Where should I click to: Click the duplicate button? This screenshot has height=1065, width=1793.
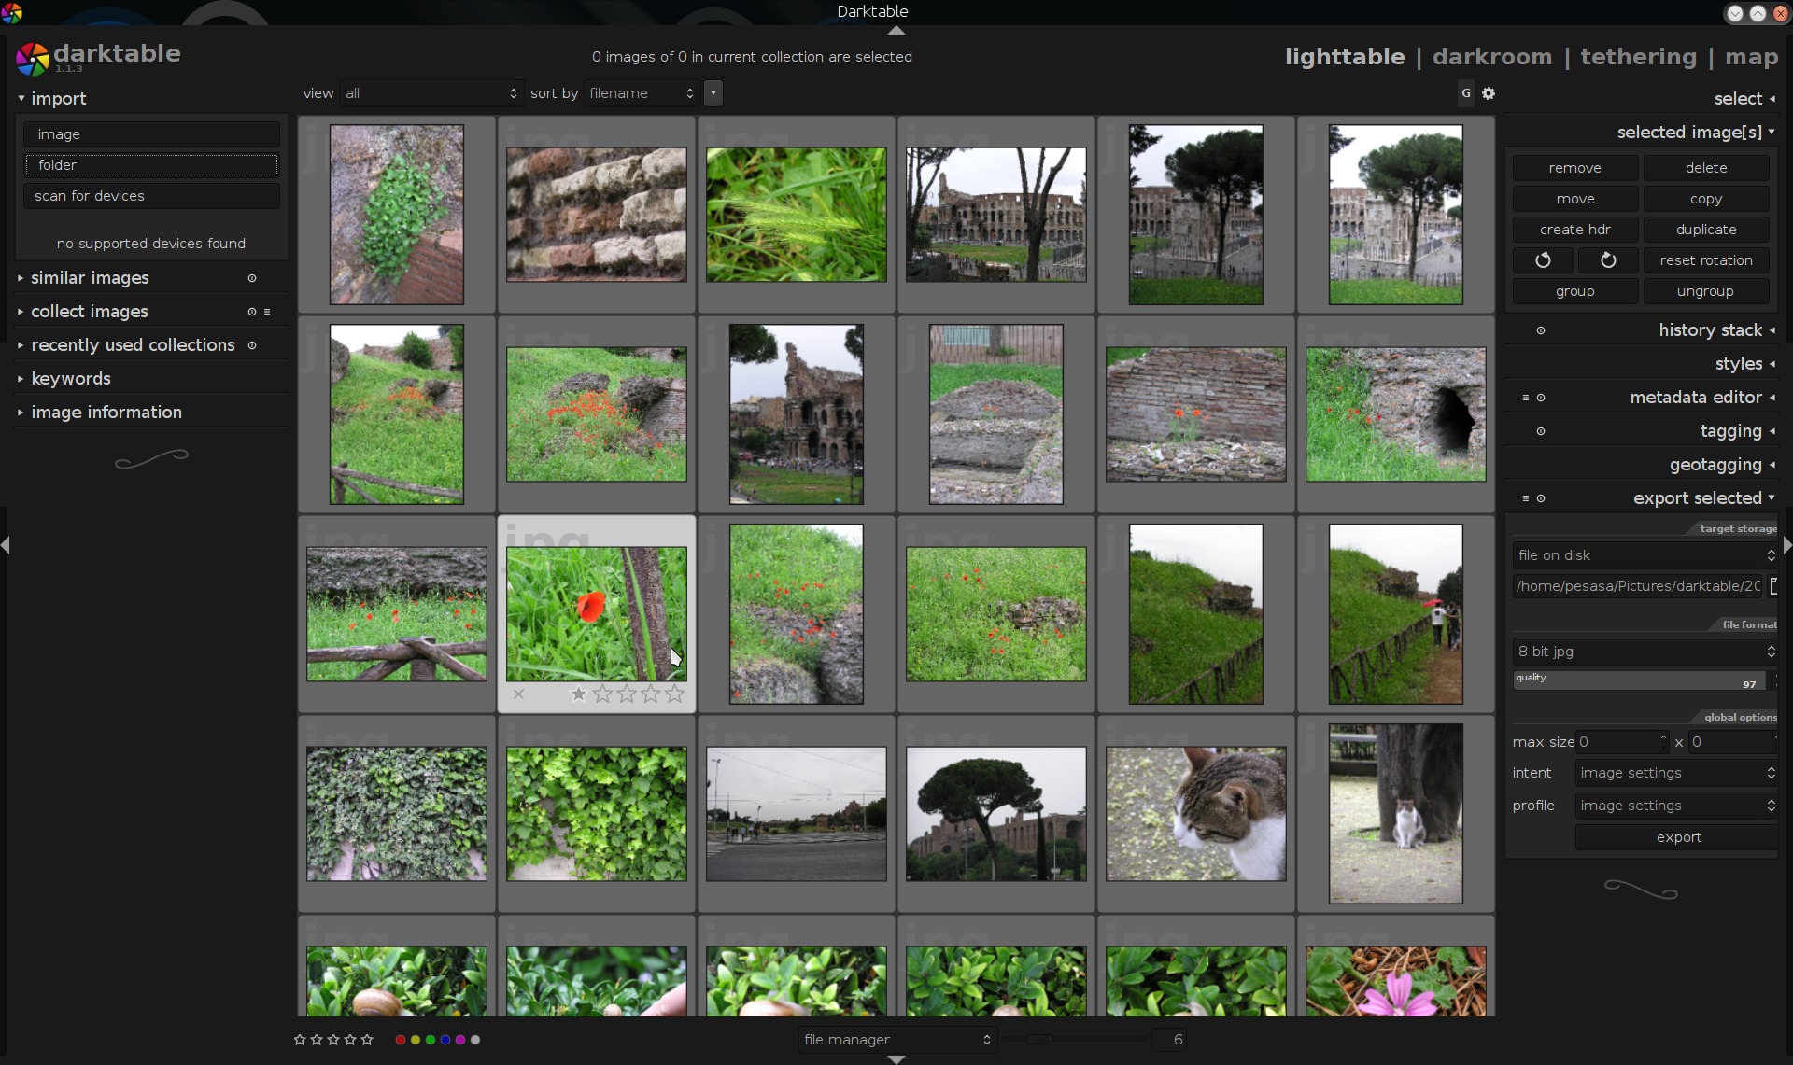click(x=1706, y=230)
